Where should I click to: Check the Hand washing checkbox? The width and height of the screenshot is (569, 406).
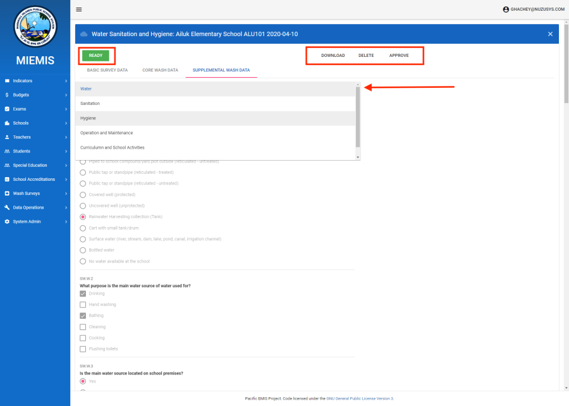coord(83,305)
